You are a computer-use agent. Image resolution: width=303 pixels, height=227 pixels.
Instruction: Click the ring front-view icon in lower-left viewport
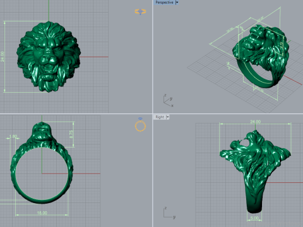pos(140,125)
